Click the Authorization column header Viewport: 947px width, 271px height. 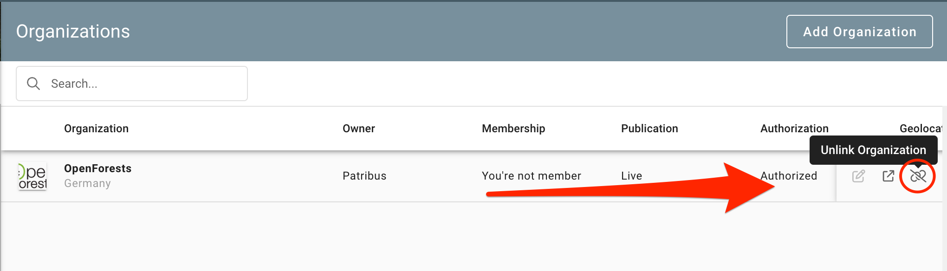click(x=794, y=129)
